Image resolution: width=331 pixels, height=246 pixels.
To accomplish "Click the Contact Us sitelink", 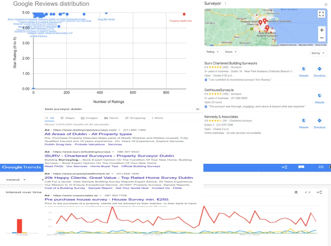I will click(x=161, y=188).
